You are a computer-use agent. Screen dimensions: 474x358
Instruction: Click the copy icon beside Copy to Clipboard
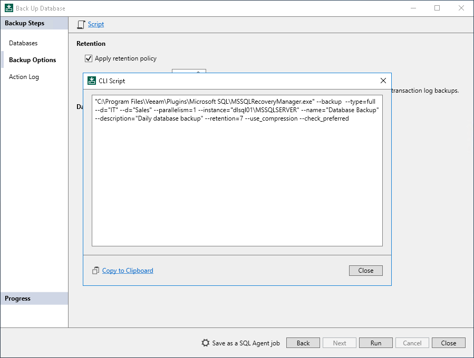pos(95,270)
